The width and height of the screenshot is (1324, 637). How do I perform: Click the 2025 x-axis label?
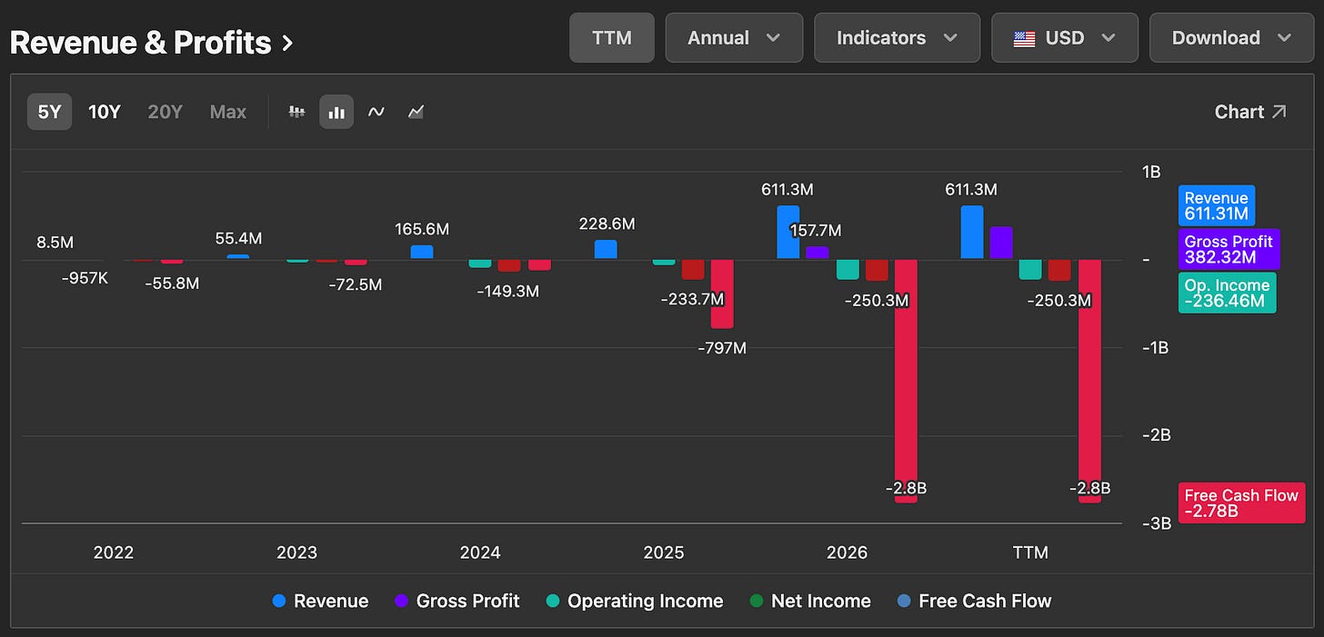coord(664,552)
